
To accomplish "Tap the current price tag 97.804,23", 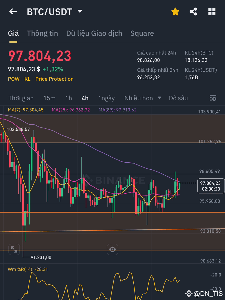I will (x=210, y=186).
